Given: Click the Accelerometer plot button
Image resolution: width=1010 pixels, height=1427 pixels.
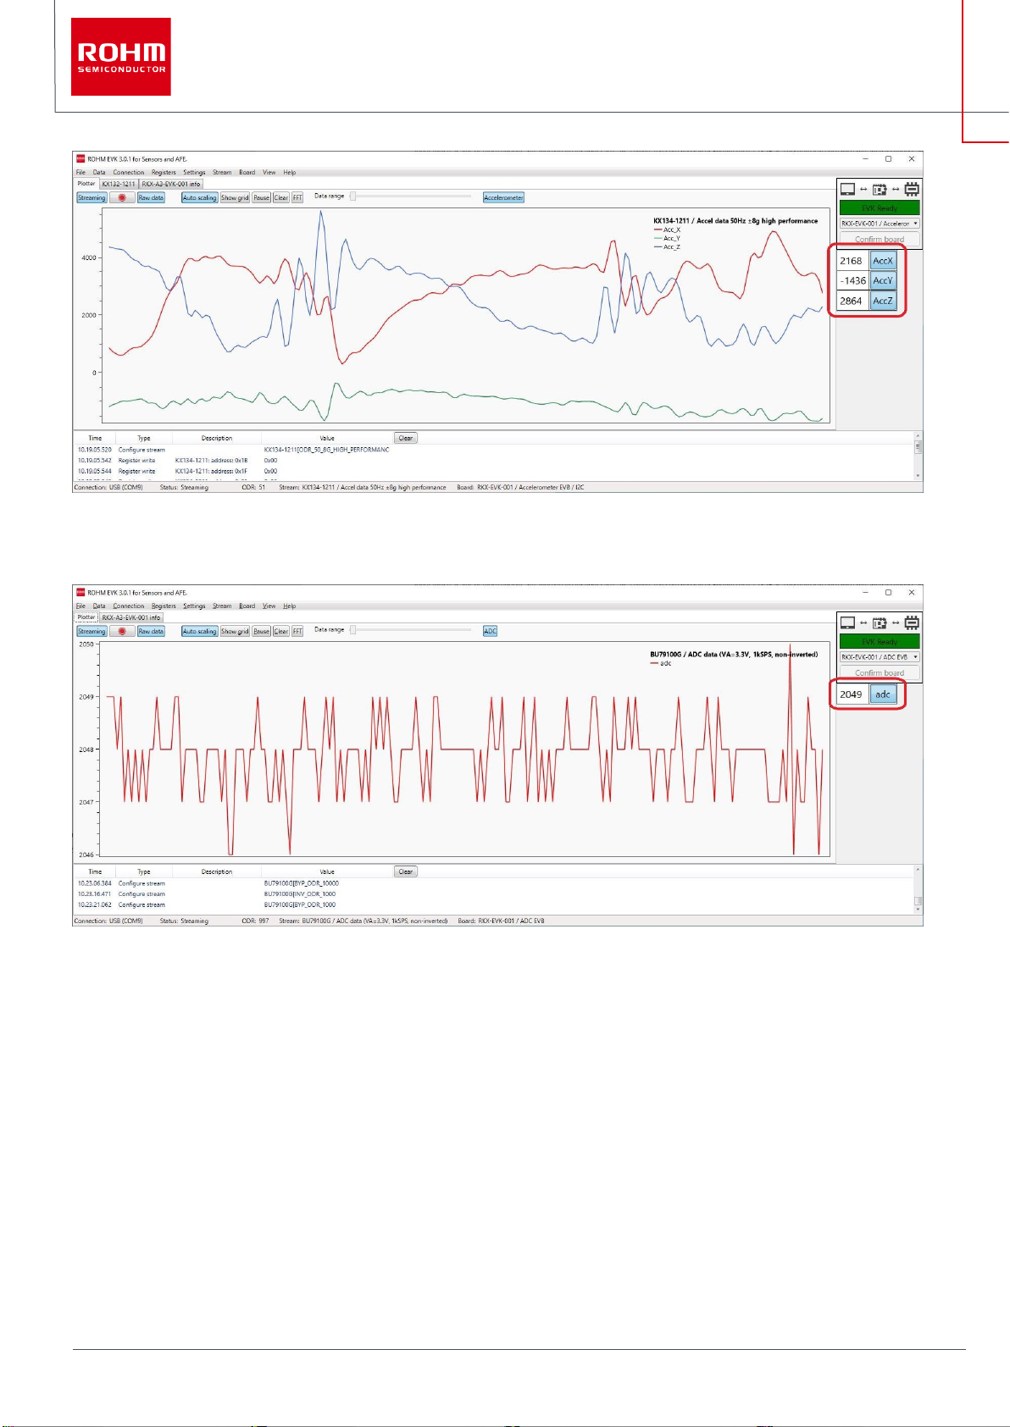Looking at the screenshot, I should [503, 198].
